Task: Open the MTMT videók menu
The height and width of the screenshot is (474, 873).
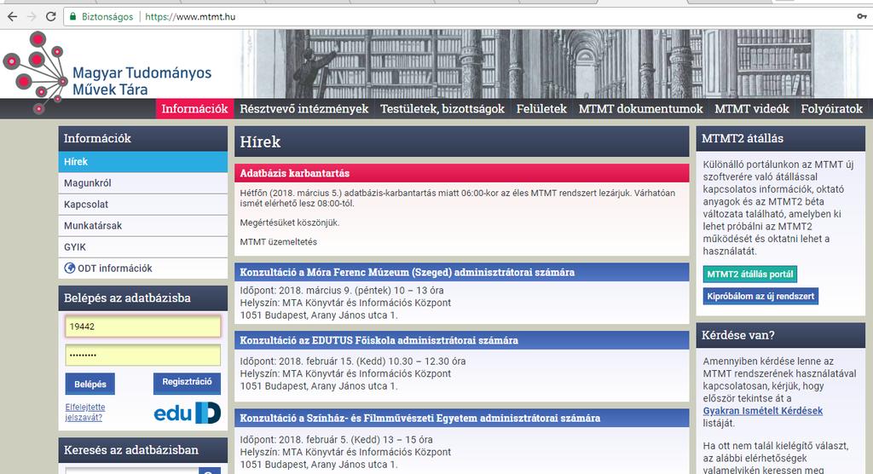Action: pyautogui.click(x=752, y=108)
